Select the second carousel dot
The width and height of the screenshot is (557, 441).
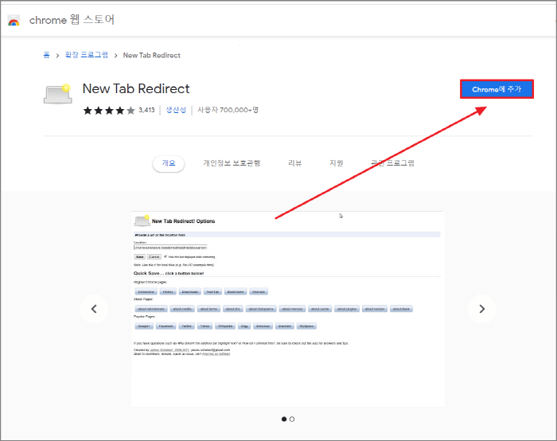point(292,420)
